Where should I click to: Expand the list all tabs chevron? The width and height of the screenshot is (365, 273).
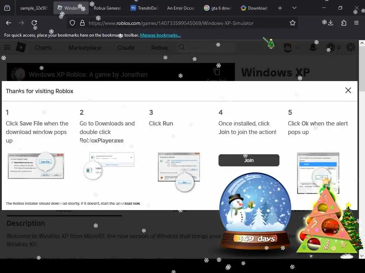(294, 8)
